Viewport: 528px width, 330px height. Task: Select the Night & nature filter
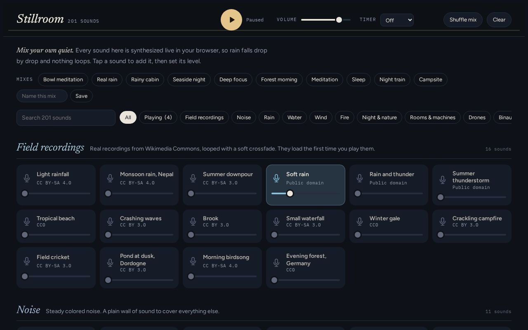click(x=379, y=118)
